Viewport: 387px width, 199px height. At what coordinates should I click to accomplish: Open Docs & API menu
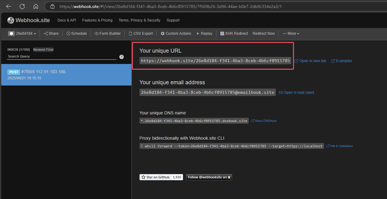point(67,20)
